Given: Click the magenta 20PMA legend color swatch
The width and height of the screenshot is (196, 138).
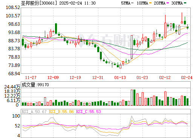Looking at the screenshot, I should tap(168, 3).
